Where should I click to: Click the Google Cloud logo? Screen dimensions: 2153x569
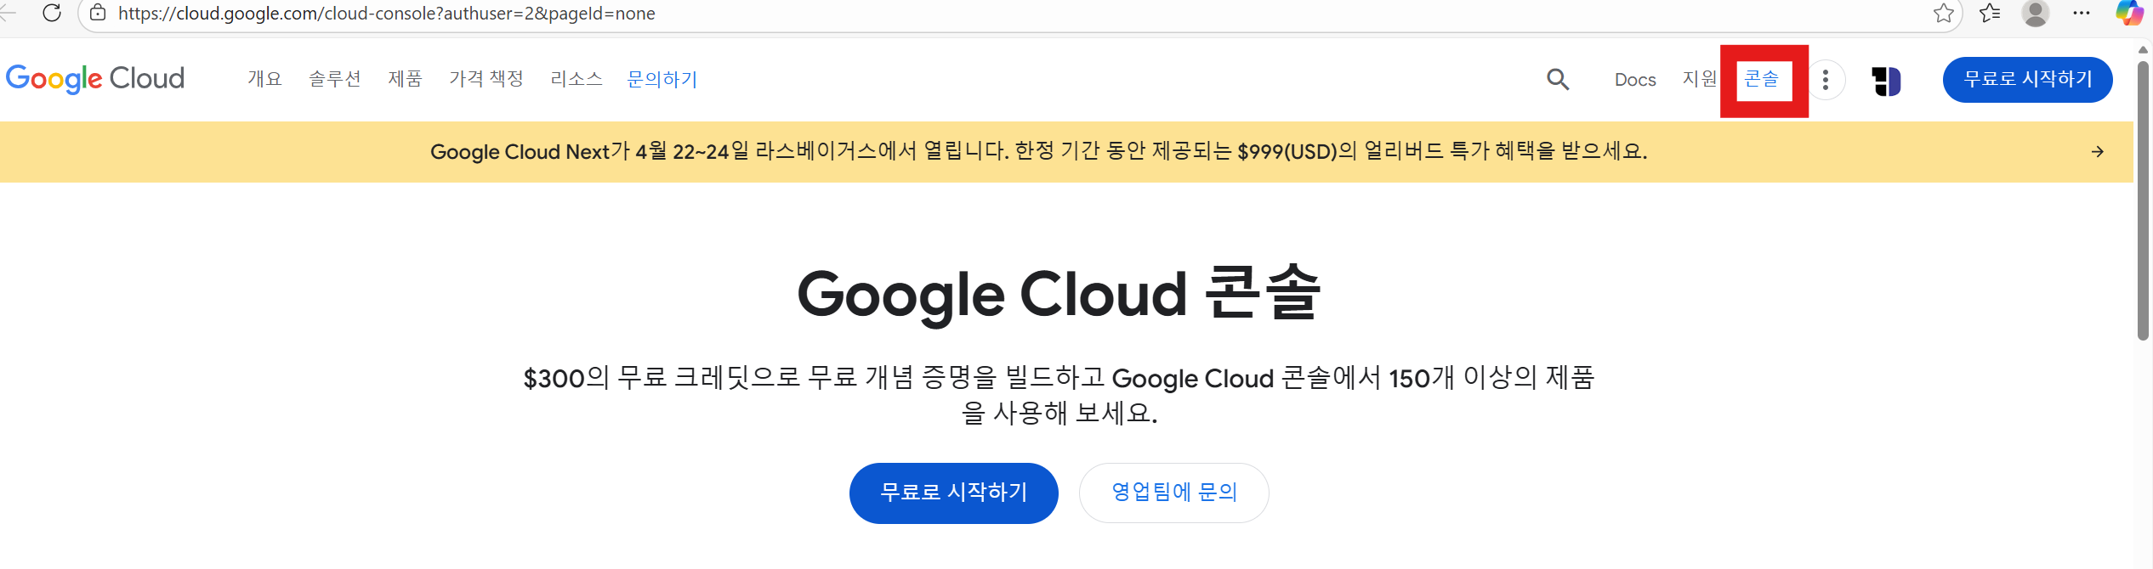[95, 79]
